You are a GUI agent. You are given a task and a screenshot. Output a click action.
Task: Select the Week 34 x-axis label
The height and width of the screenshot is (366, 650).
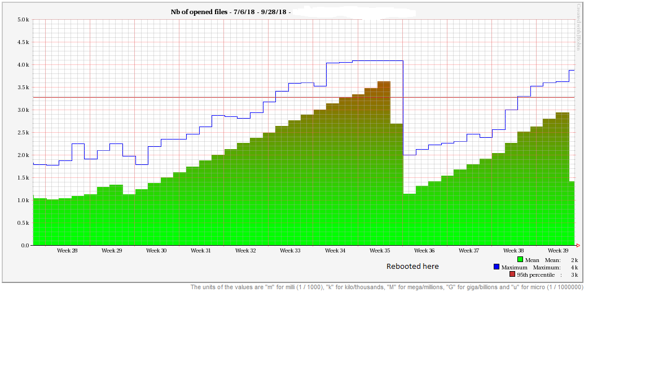[335, 250]
